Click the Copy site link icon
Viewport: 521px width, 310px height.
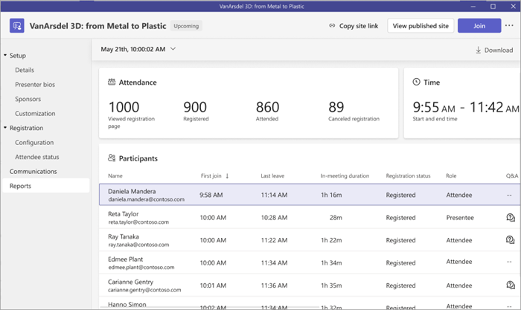click(332, 26)
